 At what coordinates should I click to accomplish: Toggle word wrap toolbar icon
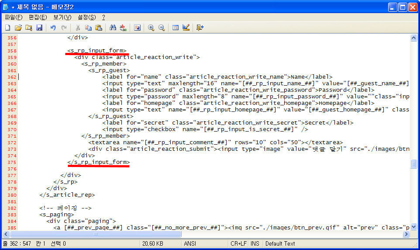(x=137, y=28)
